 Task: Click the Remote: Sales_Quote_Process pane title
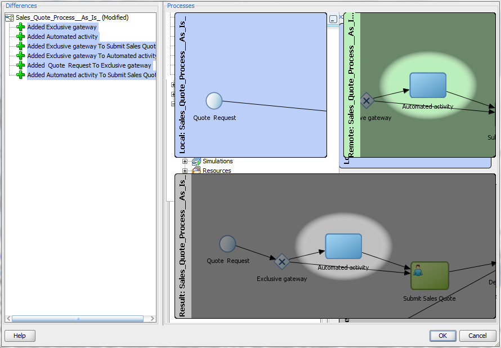pyautogui.click(x=351, y=84)
